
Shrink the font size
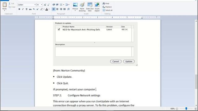pyautogui.click(x=48, y=5)
